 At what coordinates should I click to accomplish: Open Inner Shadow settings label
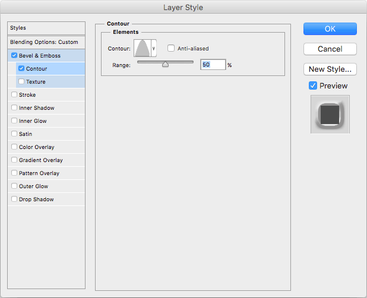[x=36, y=108]
